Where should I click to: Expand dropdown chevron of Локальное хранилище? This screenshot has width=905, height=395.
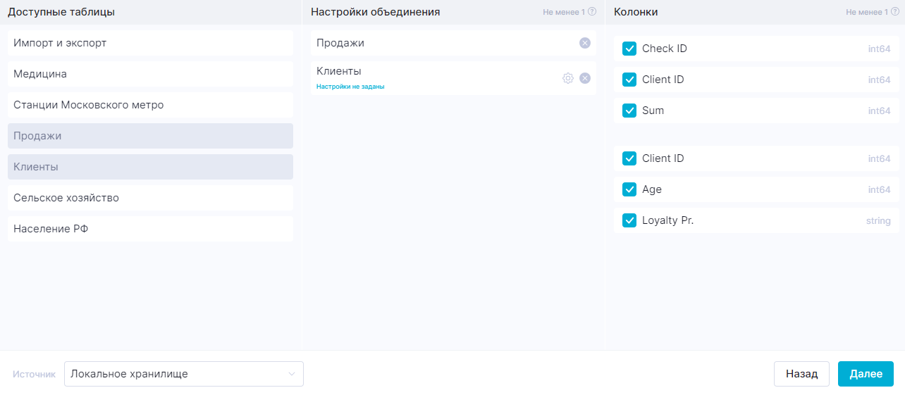coord(291,374)
